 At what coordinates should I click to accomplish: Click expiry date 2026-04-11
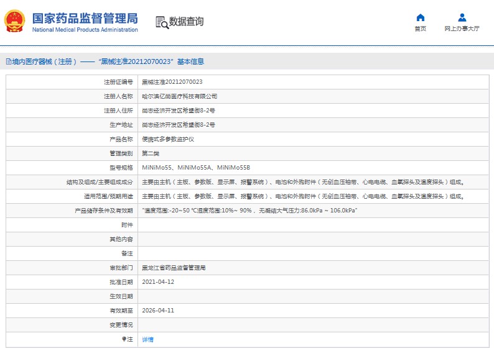click(x=158, y=311)
